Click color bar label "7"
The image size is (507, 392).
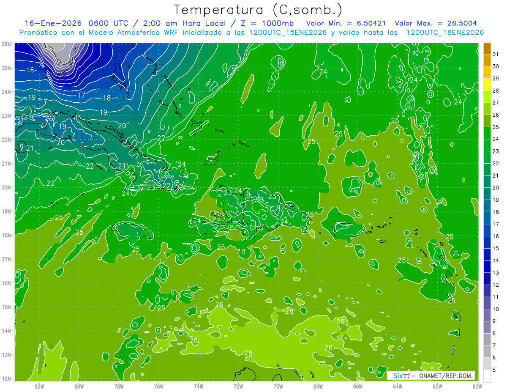[x=495, y=345]
